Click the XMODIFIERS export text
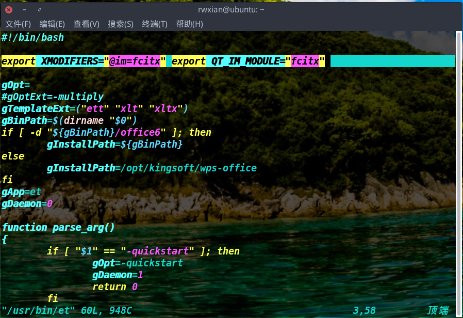 click(70, 61)
